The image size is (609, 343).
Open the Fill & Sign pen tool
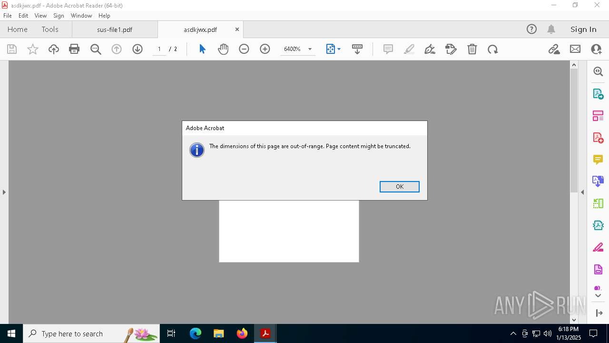pyautogui.click(x=430, y=49)
